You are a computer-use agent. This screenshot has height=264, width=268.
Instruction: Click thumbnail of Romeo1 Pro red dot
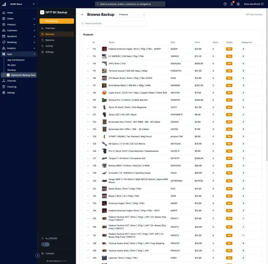pos(104,100)
